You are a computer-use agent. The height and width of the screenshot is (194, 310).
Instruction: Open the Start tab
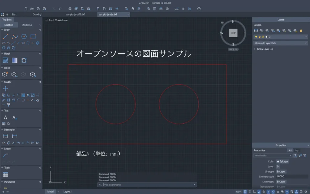click(14, 15)
